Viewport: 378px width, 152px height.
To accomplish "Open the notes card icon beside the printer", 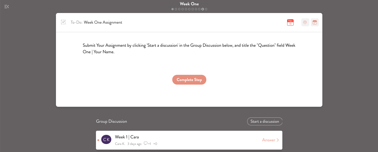I will [315, 22].
